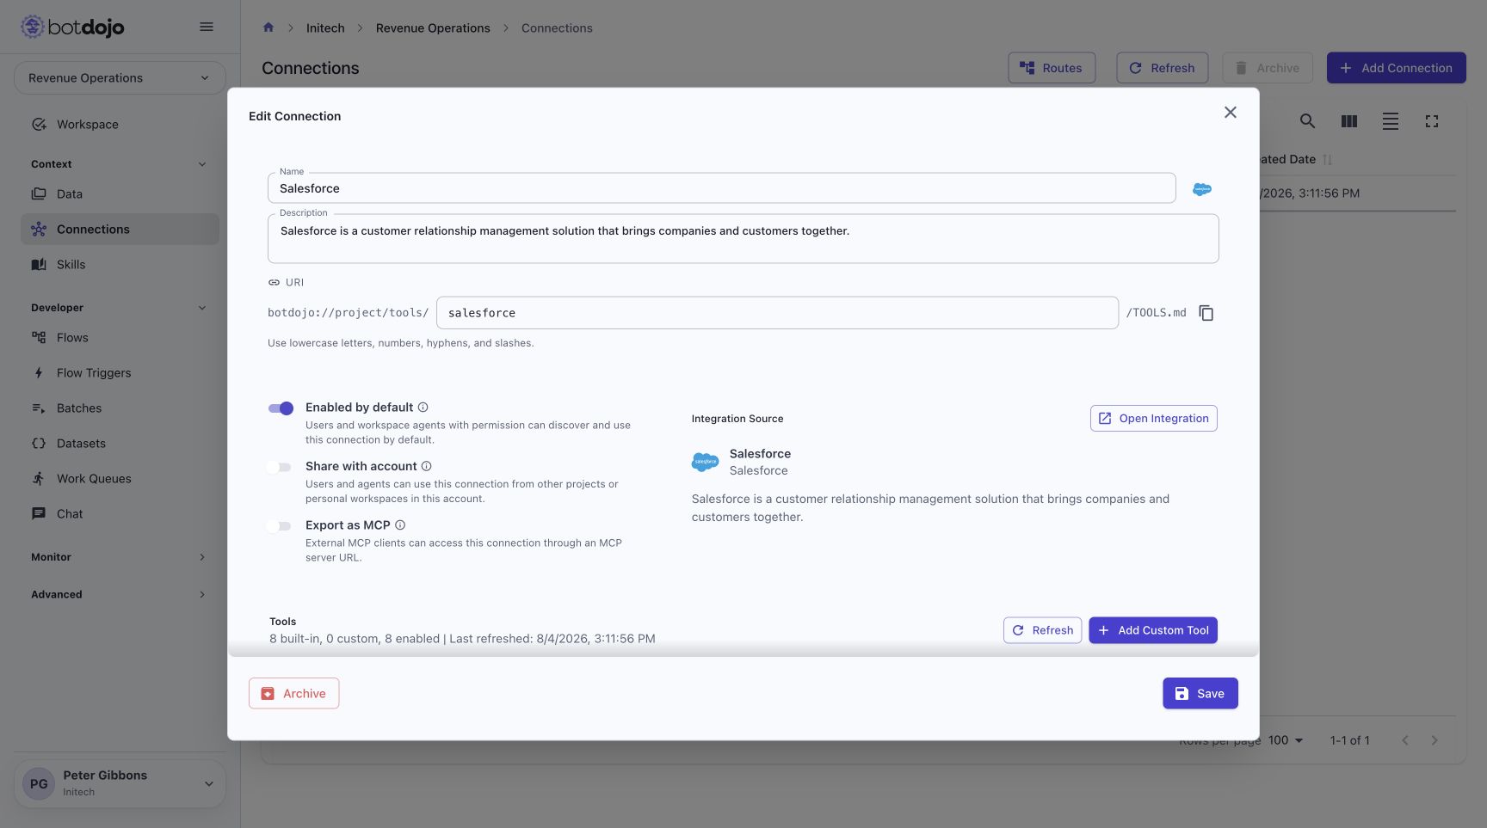Show info for Enabled by default
1487x828 pixels.
click(423, 408)
